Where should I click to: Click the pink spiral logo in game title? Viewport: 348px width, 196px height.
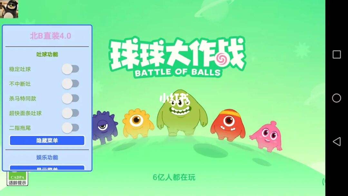(221, 58)
